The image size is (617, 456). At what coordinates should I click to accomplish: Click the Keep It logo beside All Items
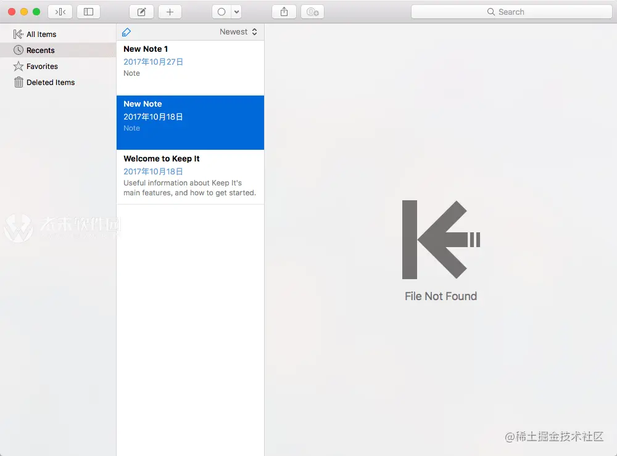18,35
